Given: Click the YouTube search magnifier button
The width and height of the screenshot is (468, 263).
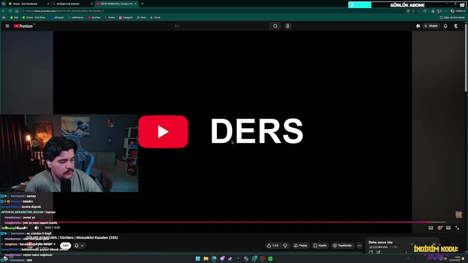Looking at the screenshot, I should click(x=275, y=26).
